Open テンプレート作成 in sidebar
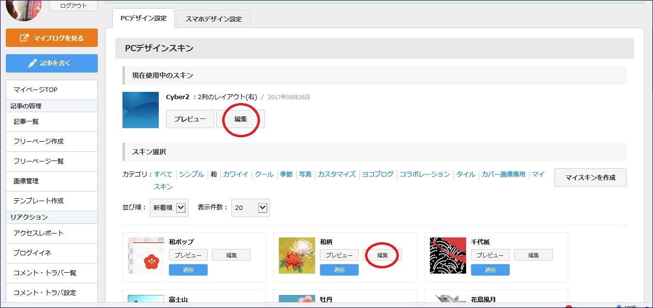This screenshot has height=308, width=653. tap(52, 201)
